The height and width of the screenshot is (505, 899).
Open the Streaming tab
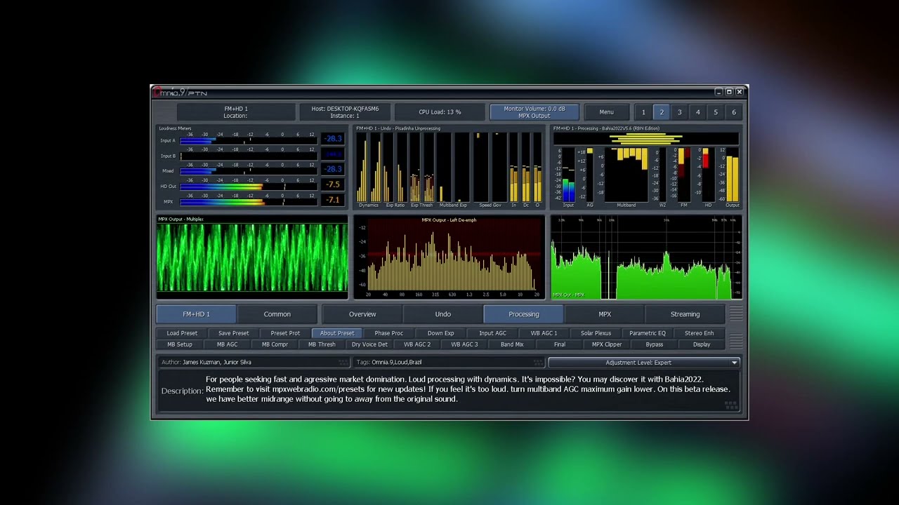[x=685, y=314]
